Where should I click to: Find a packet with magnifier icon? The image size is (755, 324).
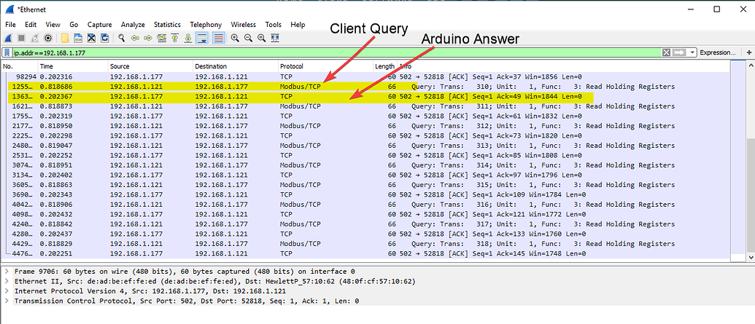[122, 38]
